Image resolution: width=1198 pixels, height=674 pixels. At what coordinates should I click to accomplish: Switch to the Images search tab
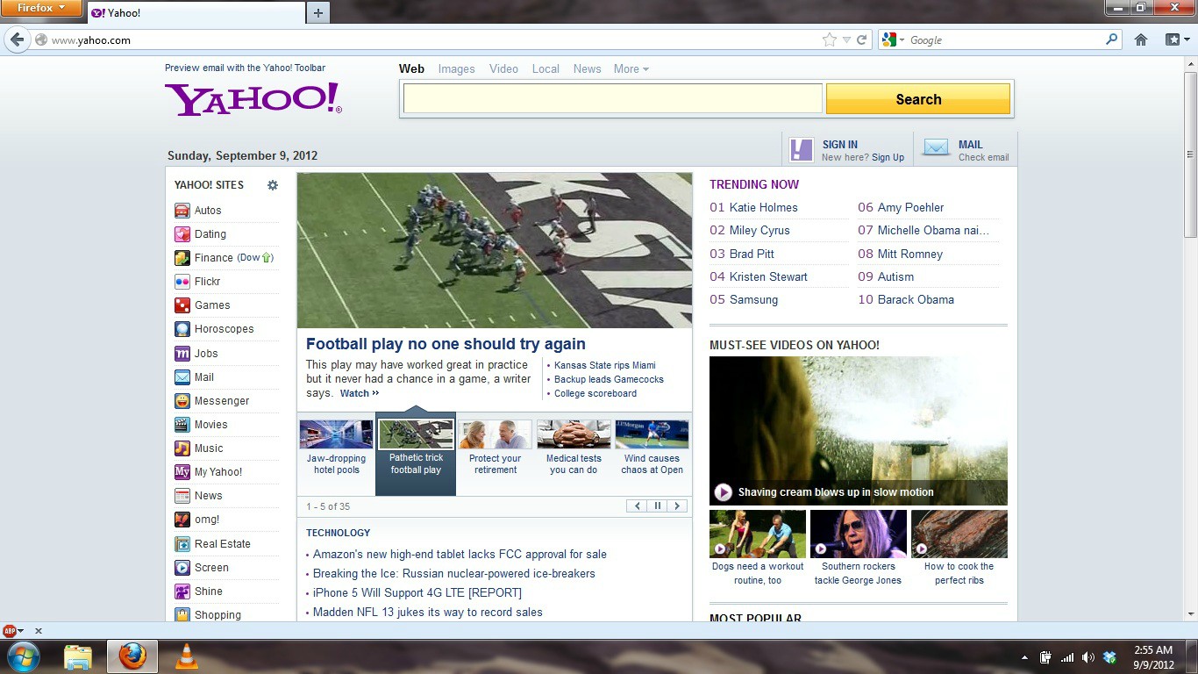coord(456,69)
